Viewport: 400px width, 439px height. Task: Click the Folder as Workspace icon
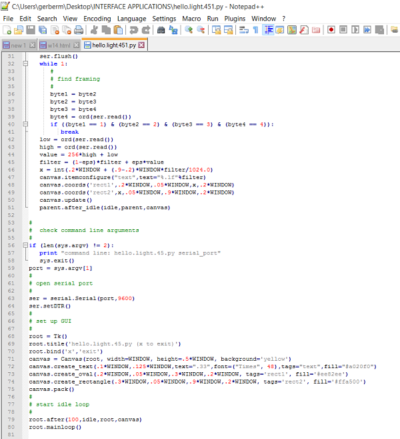click(x=316, y=29)
